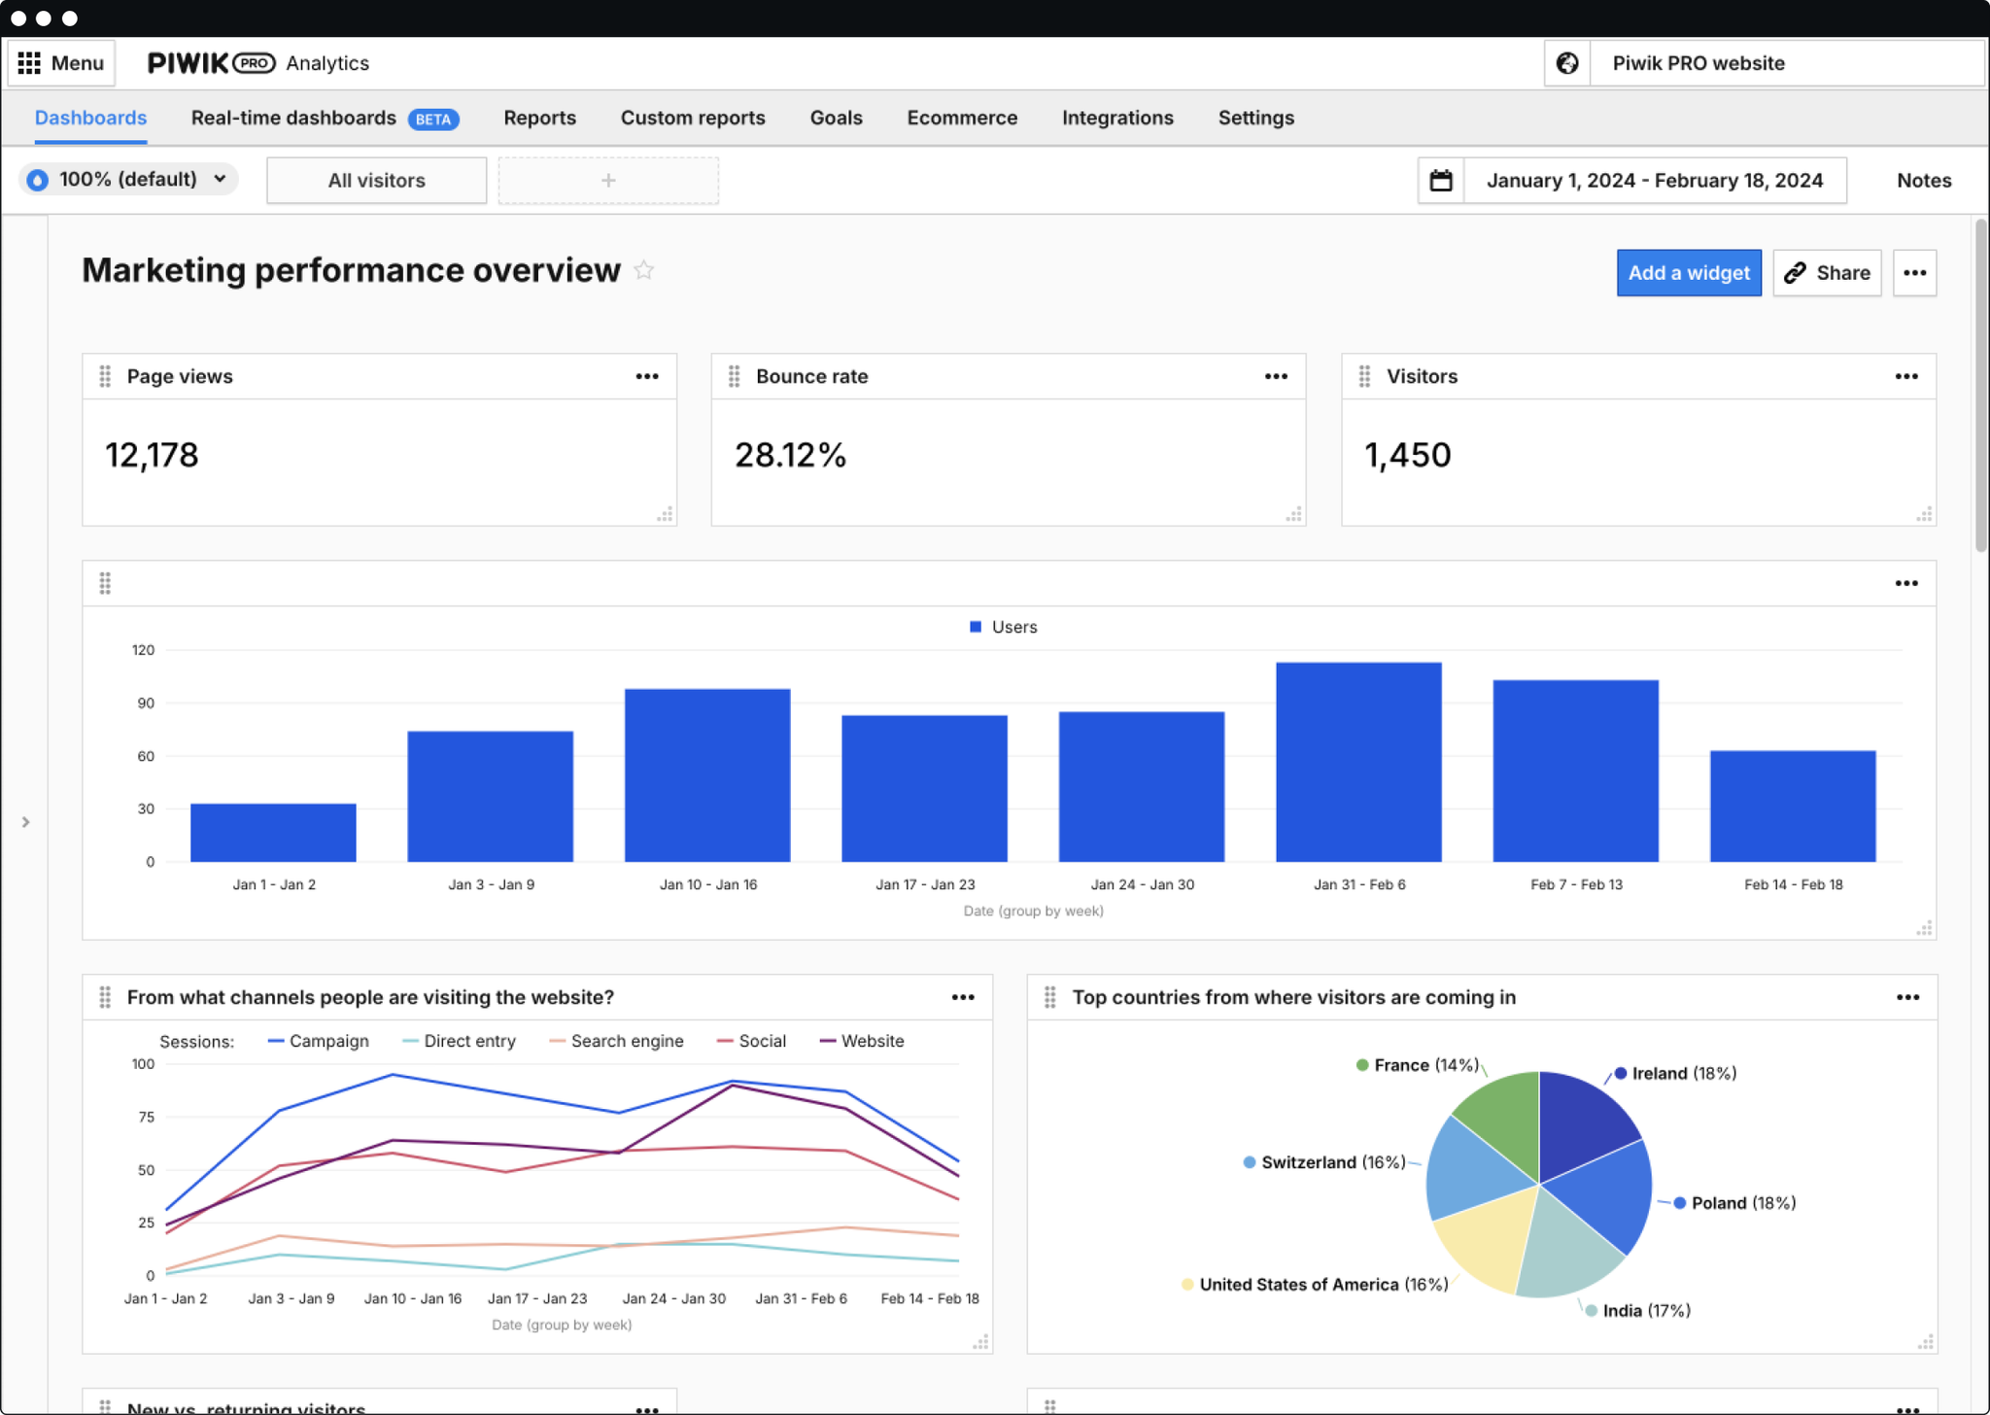The image size is (1990, 1415).
Task: Favorite the dashboard with the star icon
Action: 643,270
